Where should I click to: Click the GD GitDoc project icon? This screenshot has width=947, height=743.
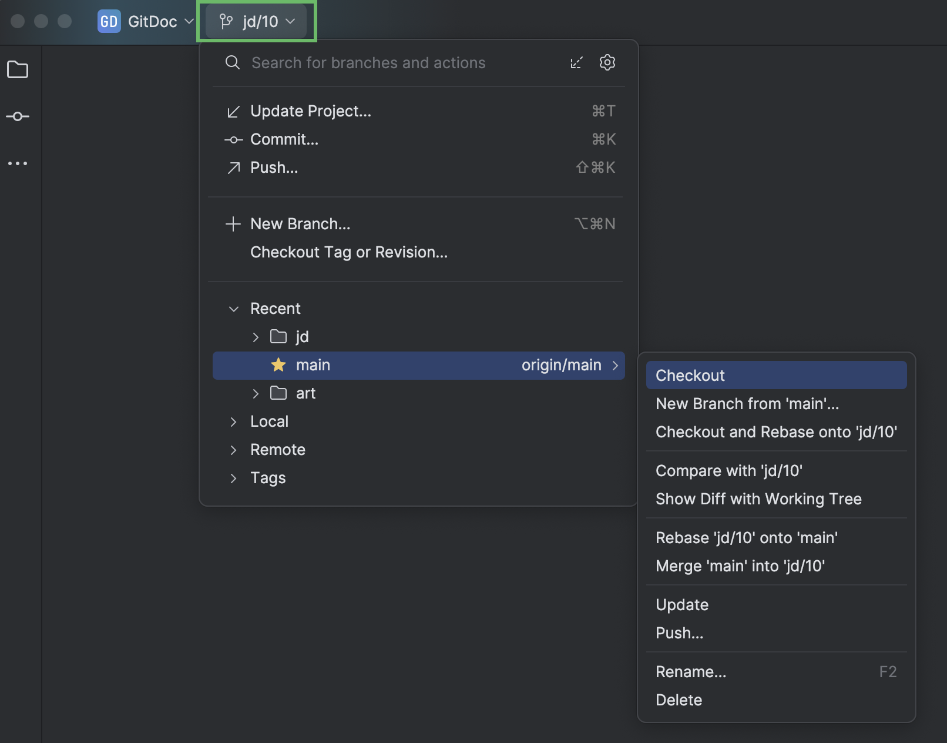(x=109, y=21)
